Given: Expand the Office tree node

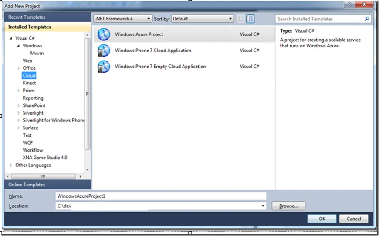Looking at the screenshot, I should tap(18, 68).
